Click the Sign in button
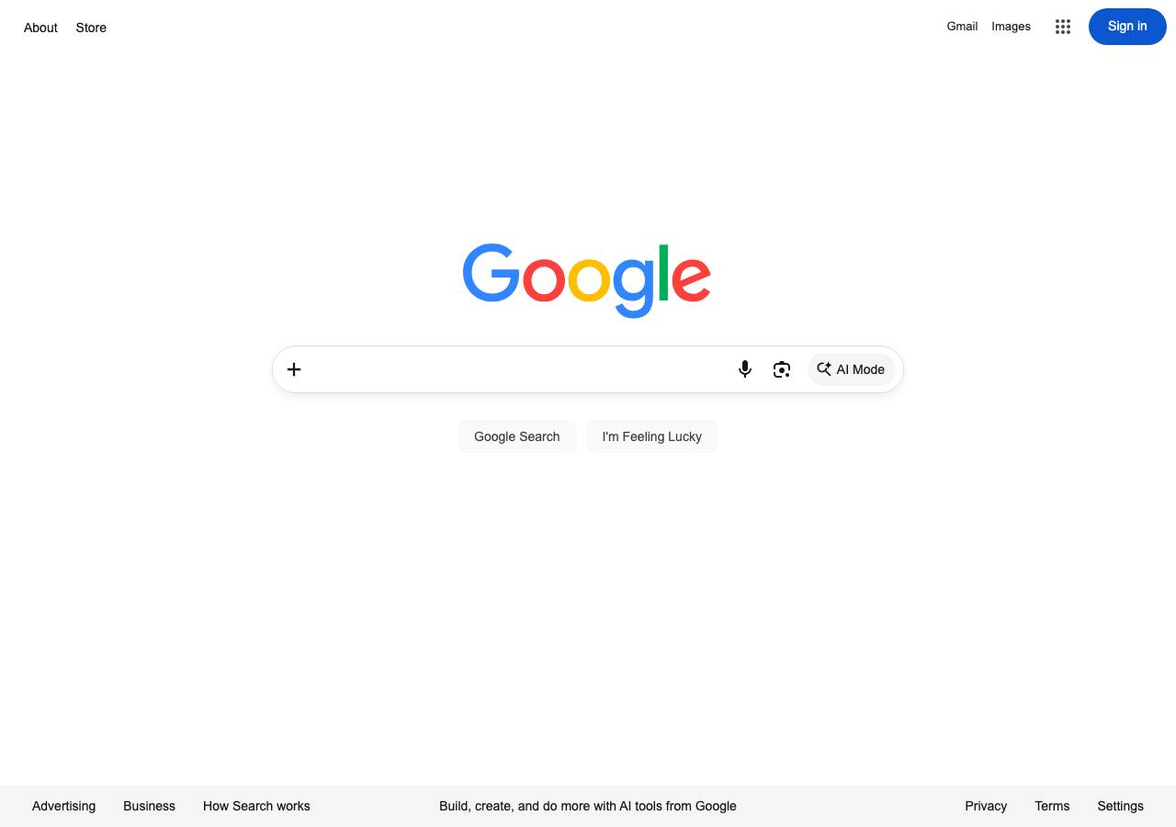 pyautogui.click(x=1127, y=27)
